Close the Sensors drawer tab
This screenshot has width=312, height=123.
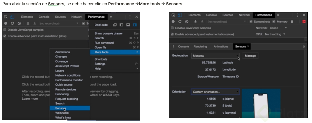pos(248,46)
